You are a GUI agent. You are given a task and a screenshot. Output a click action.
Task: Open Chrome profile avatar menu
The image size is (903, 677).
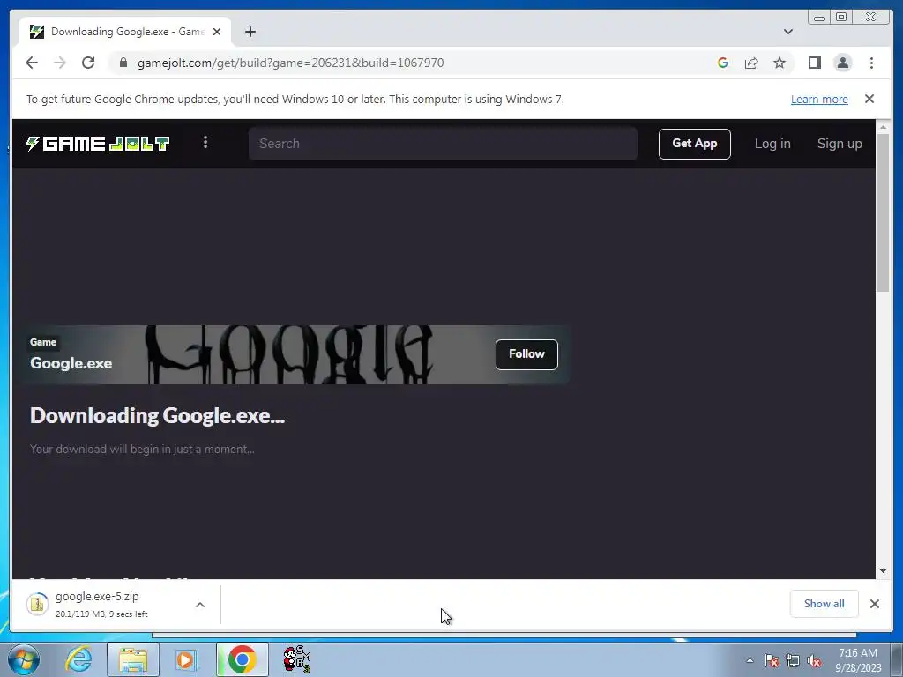tap(842, 63)
